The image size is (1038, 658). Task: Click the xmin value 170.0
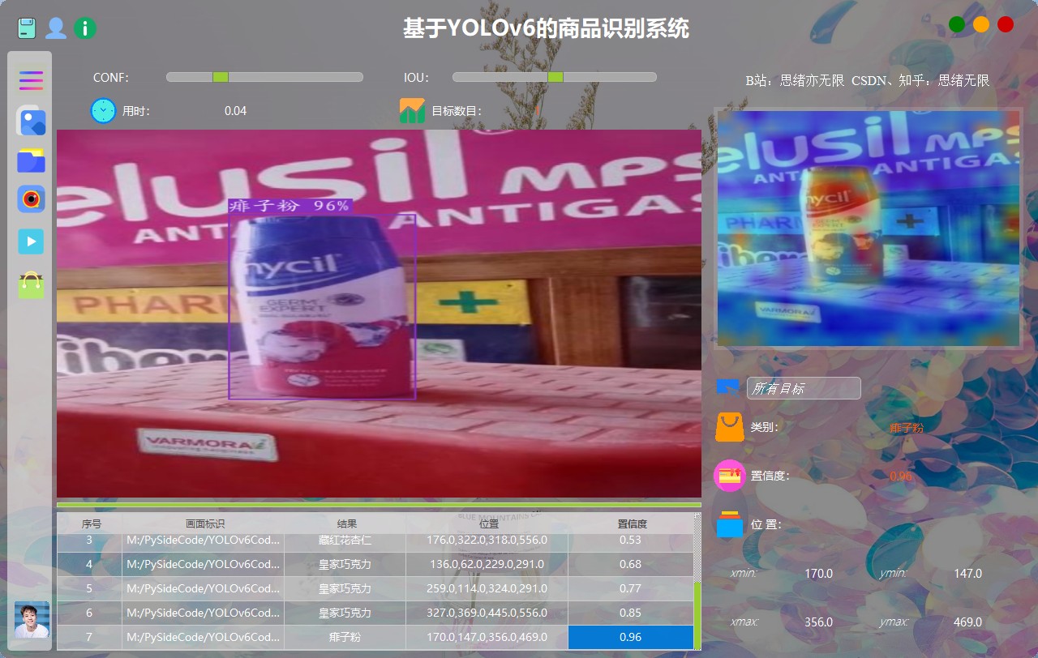pos(818,574)
